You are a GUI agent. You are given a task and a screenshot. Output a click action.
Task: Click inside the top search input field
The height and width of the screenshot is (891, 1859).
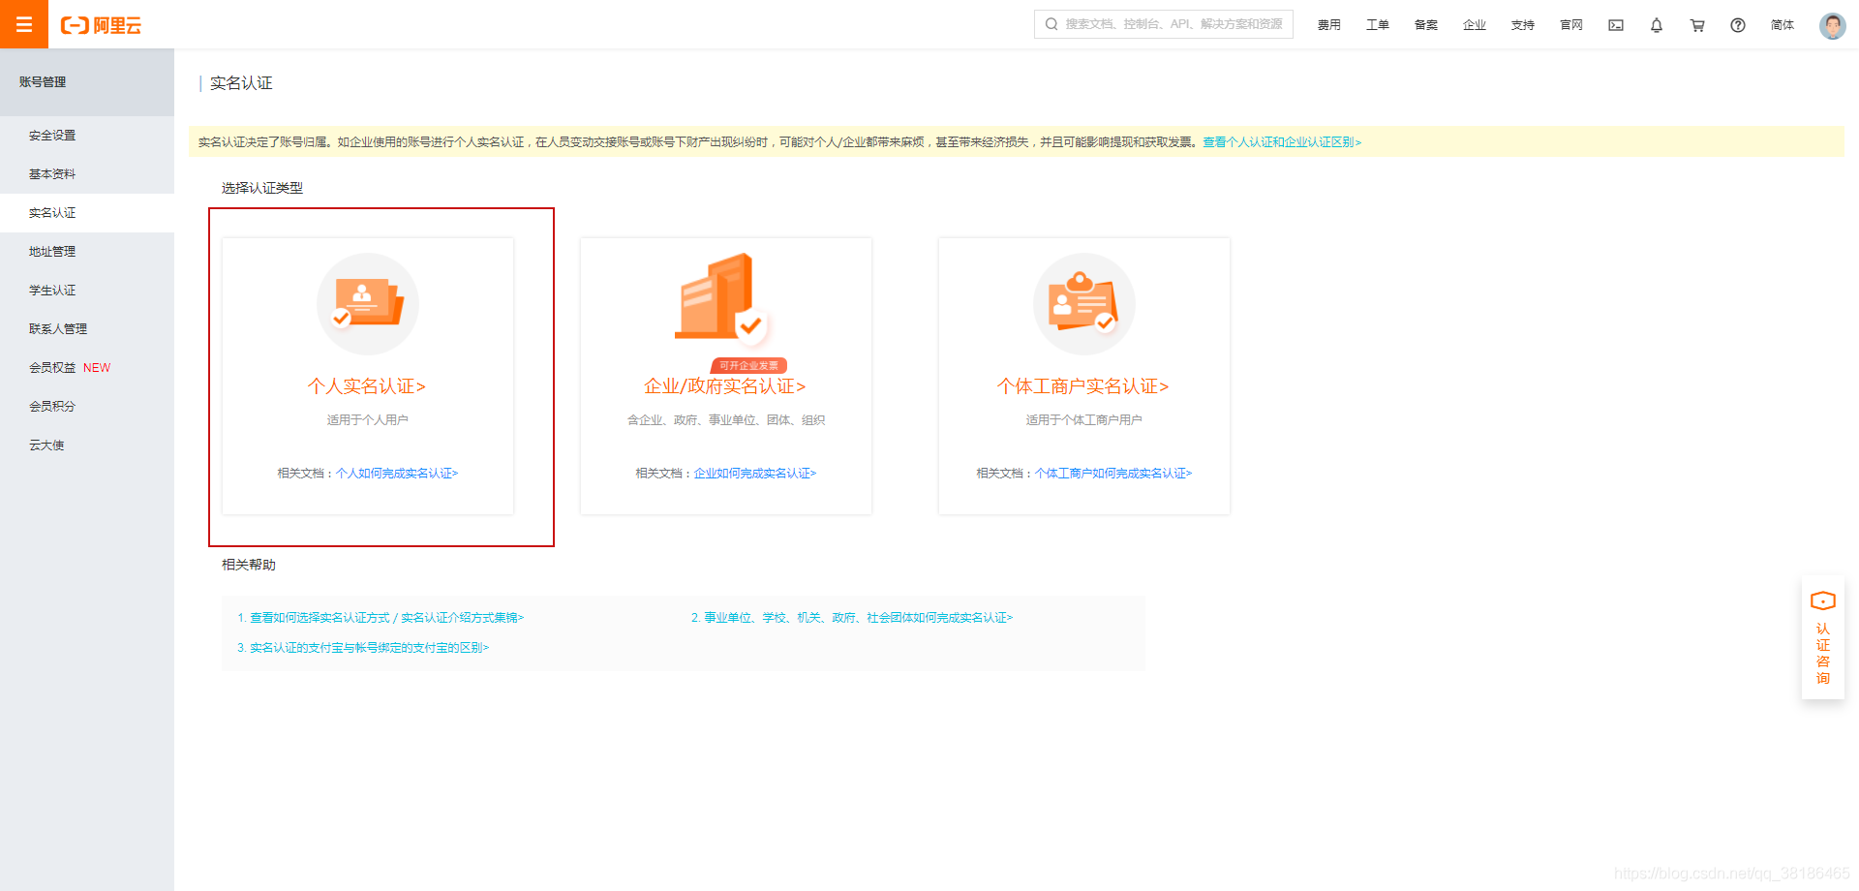click(1162, 24)
